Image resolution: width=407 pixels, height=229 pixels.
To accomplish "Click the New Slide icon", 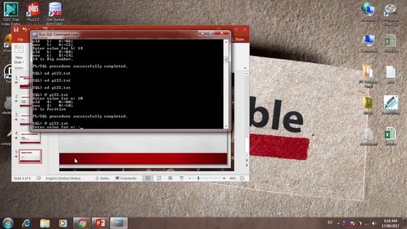I will (x=18, y=50).
